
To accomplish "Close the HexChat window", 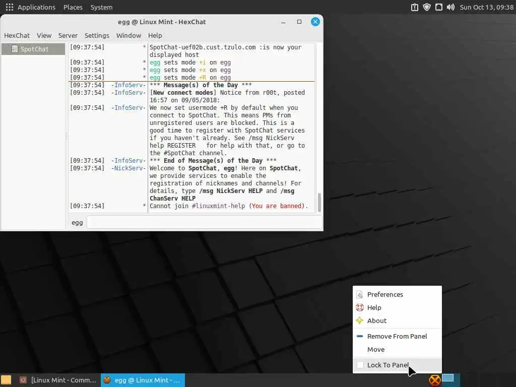I will [315, 22].
